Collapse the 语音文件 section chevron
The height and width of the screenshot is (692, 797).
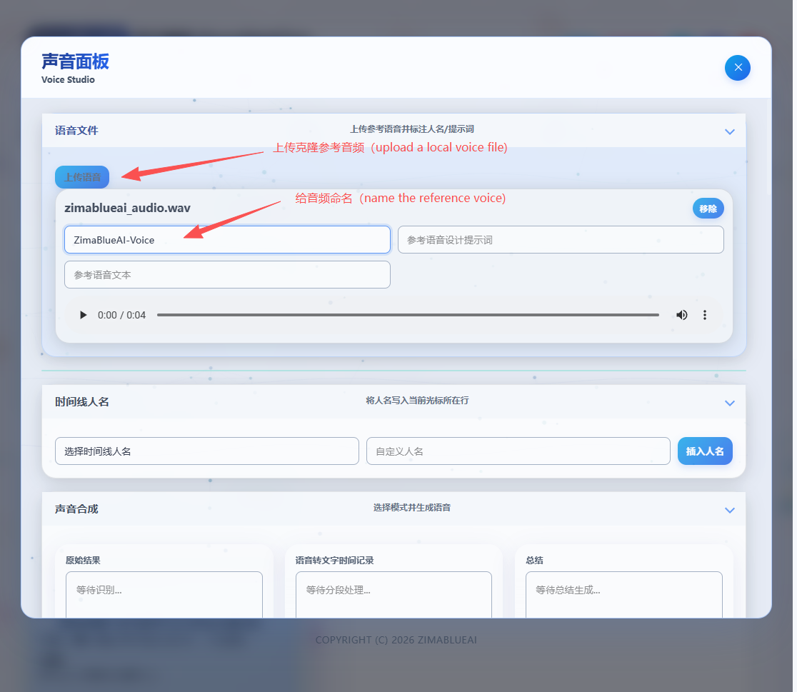tap(729, 131)
